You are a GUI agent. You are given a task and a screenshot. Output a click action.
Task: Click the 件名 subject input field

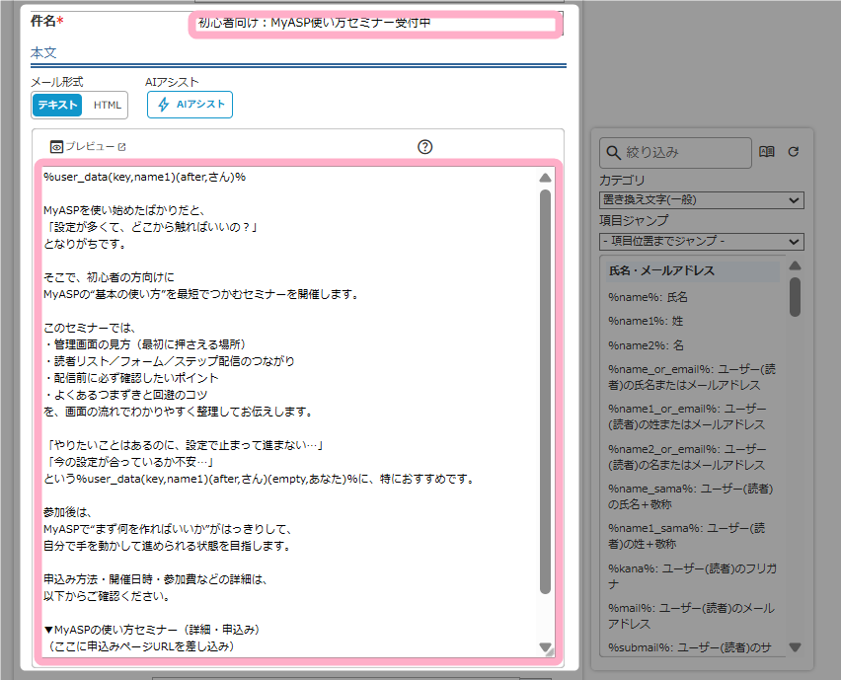[x=375, y=24]
